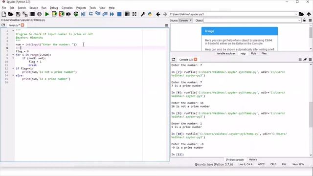The height and width of the screenshot is (176, 313).
Task: Open the Source Console dropdown
Action: (185, 21)
